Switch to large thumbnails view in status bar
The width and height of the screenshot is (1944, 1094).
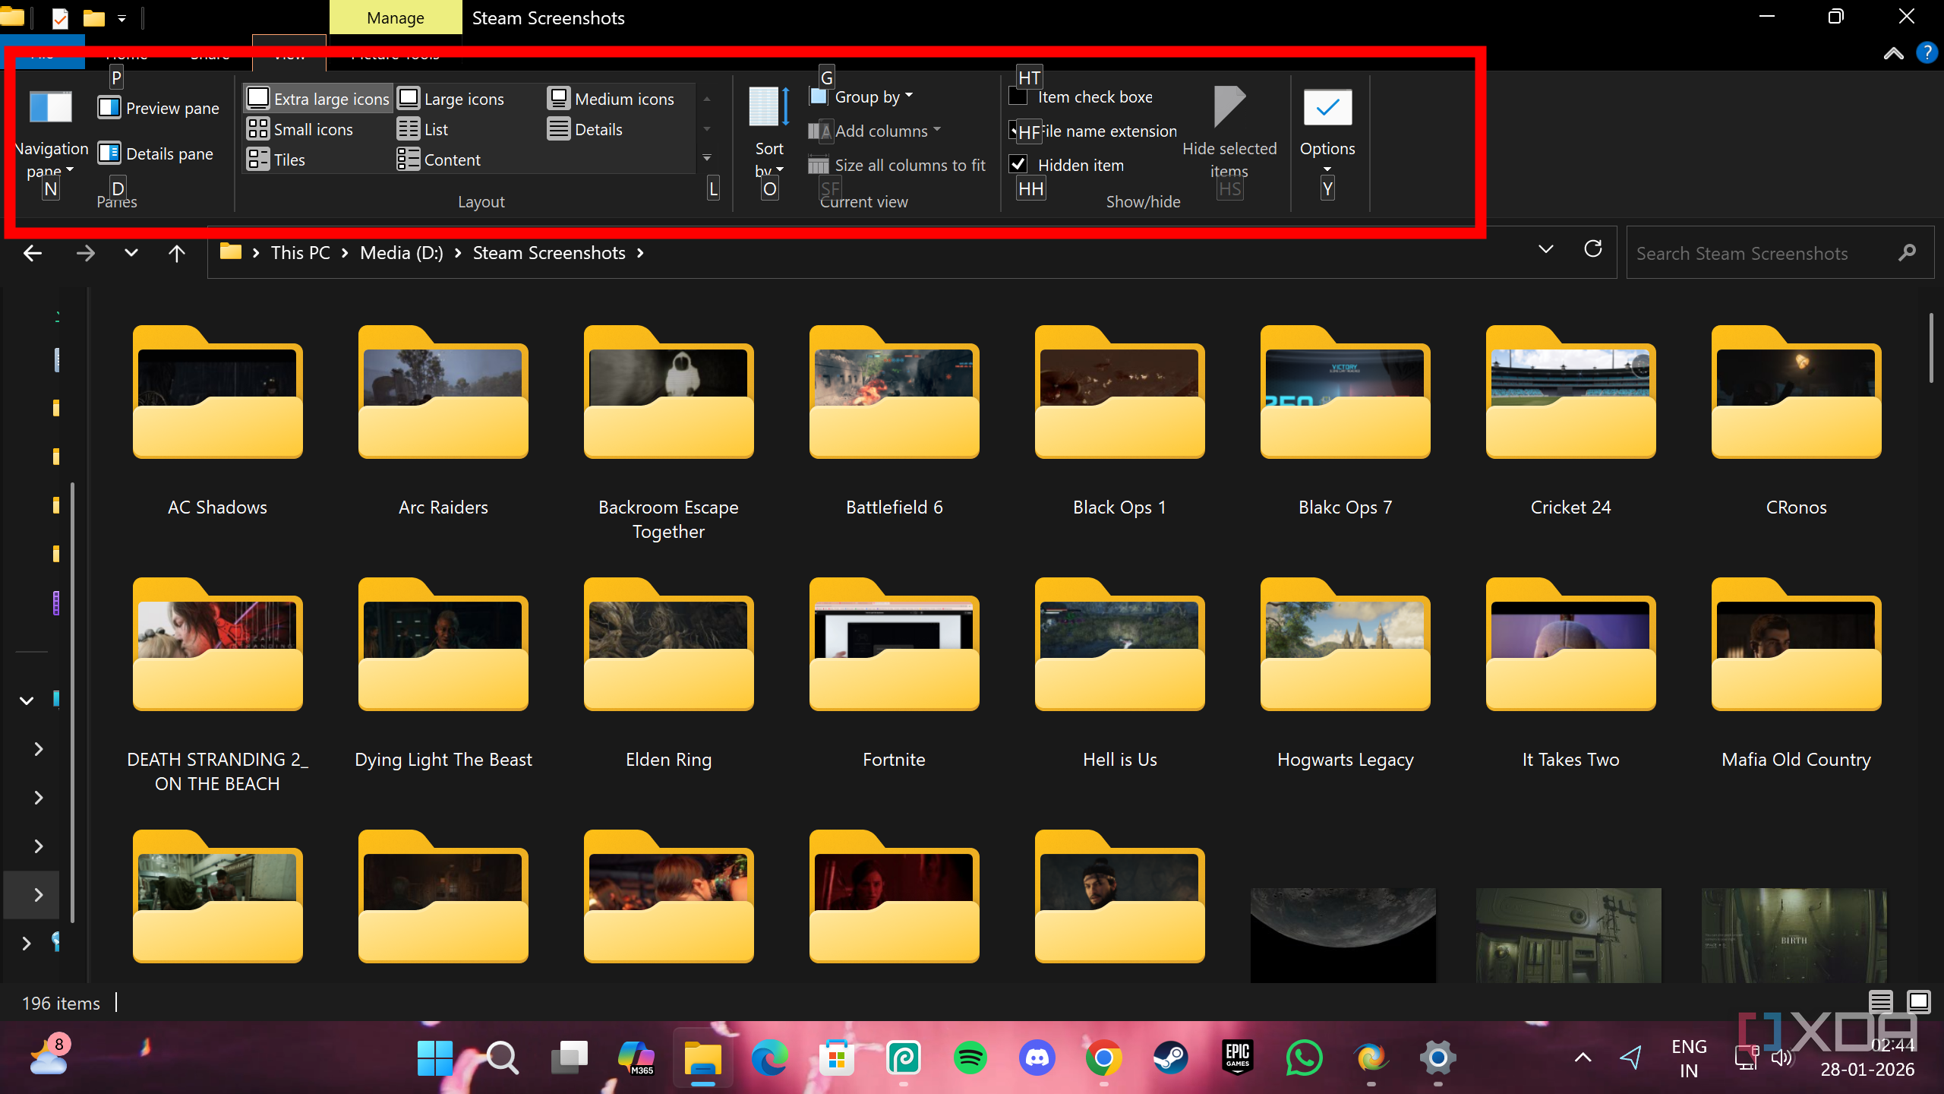[x=1919, y=1003]
